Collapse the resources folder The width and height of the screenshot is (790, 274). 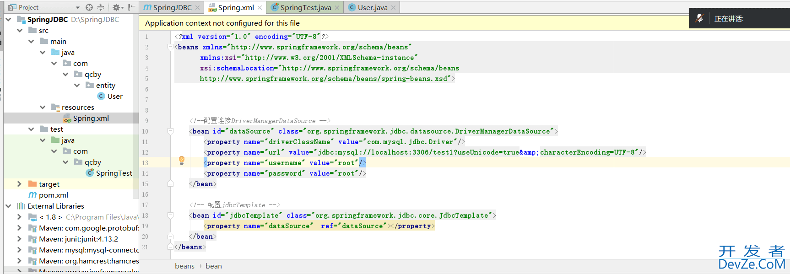point(43,107)
